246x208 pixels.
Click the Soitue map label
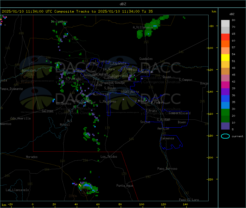click(x=145, y=122)
